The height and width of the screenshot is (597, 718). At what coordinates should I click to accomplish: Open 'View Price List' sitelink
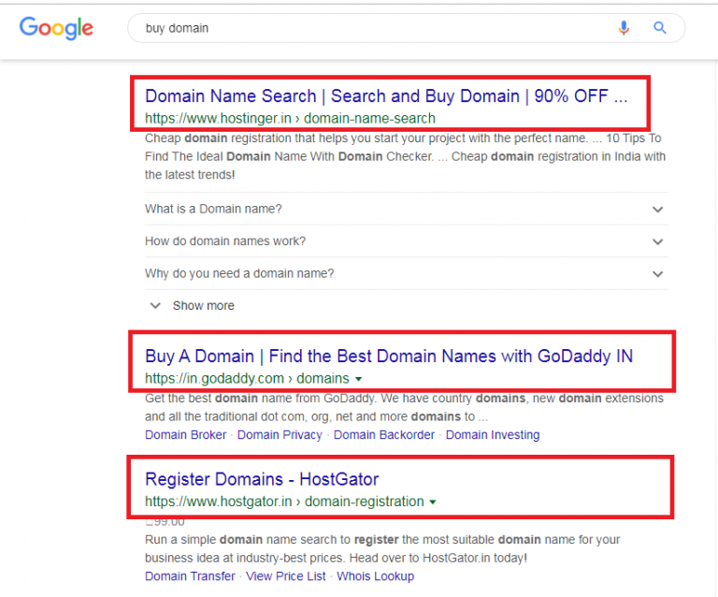point(286,576)
